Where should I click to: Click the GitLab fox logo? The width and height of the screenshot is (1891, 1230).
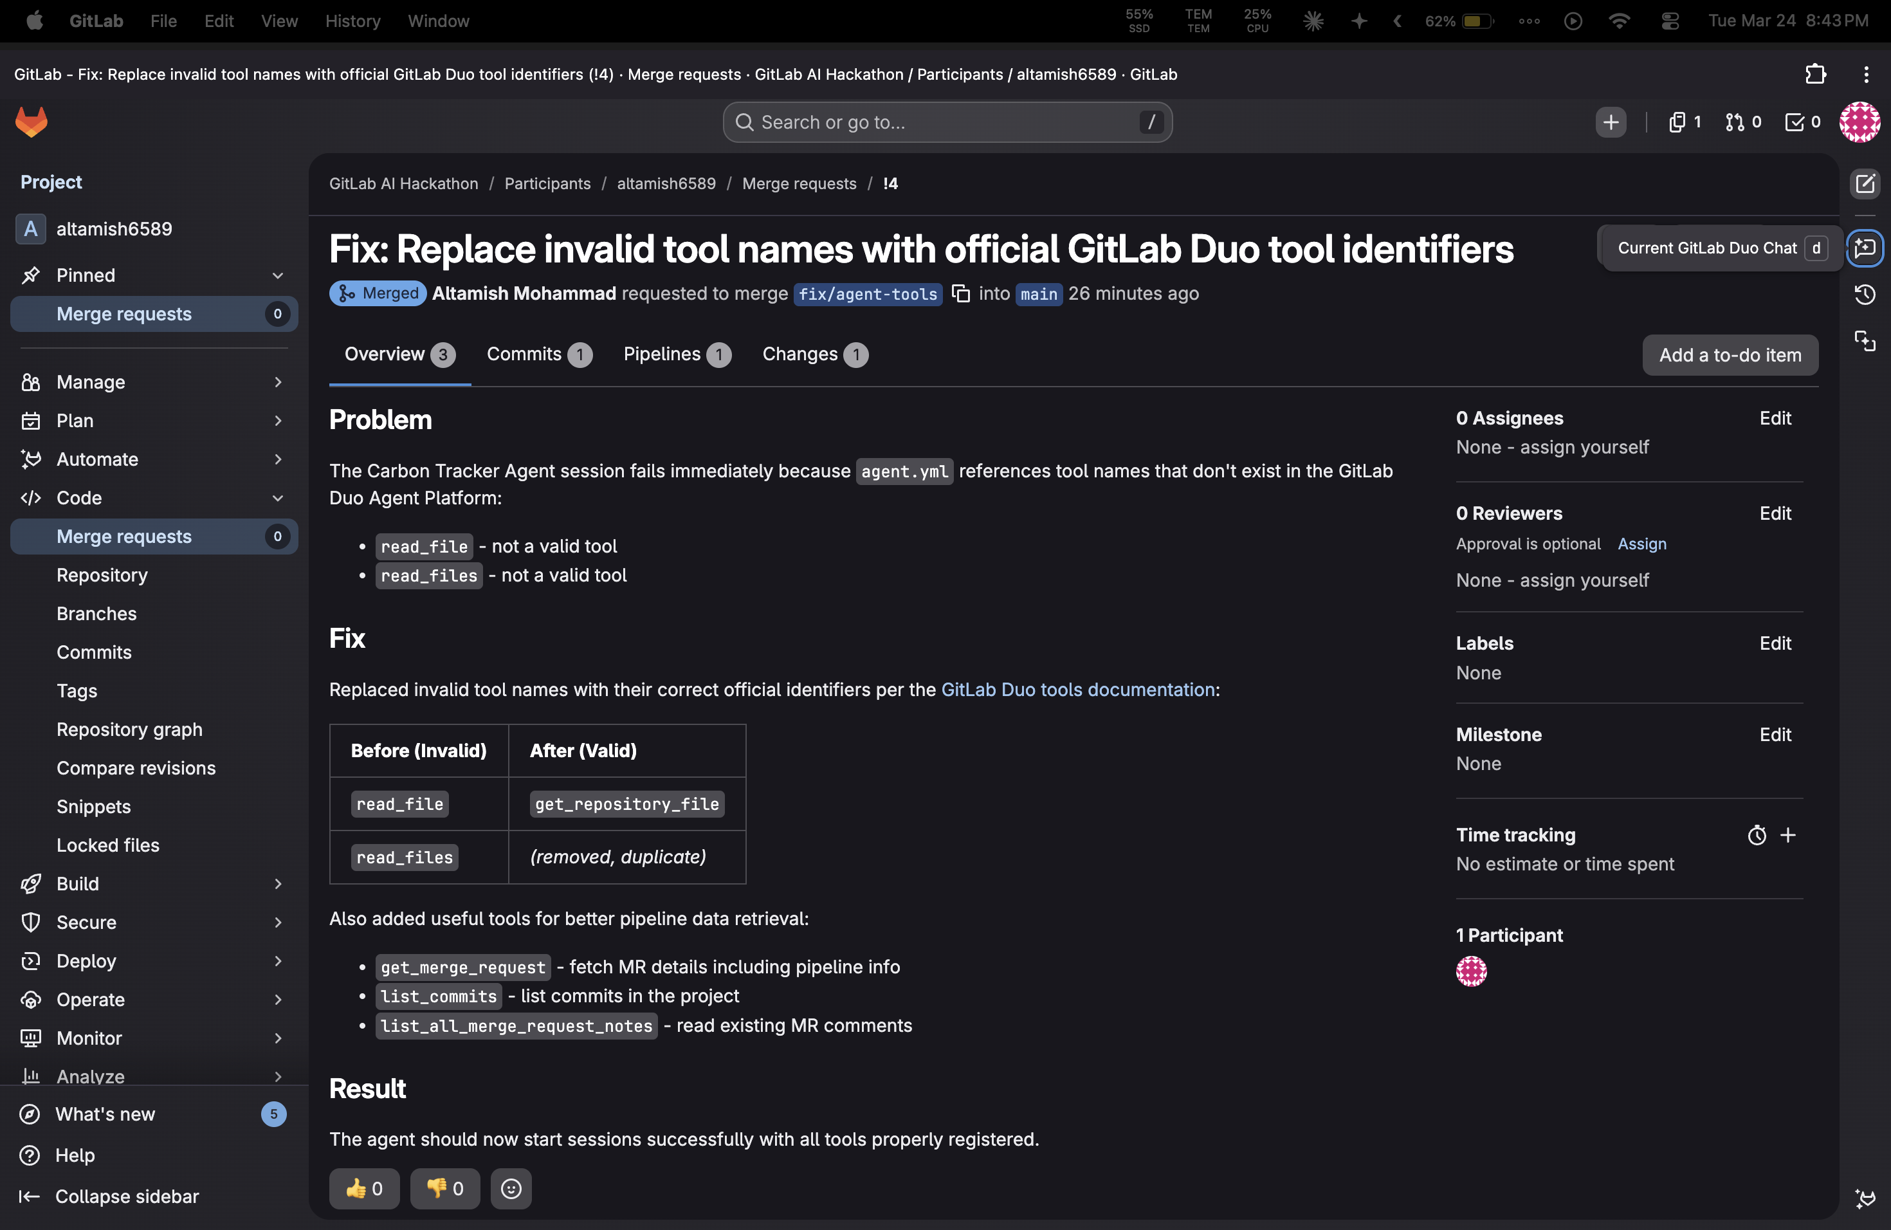(x=32, y=122)
